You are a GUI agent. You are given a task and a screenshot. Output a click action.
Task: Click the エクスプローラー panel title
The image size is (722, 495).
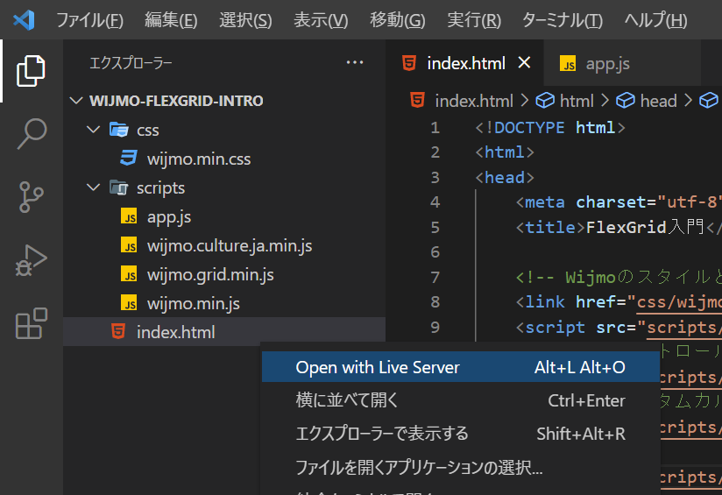pos(131,62)
